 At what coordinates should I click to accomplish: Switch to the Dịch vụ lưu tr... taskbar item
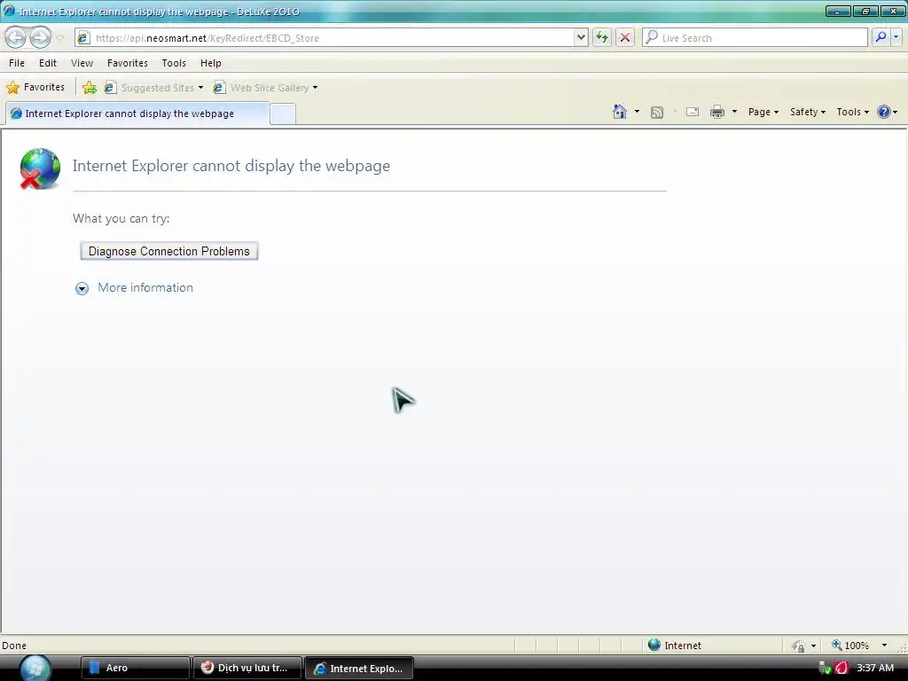[247, 669]
